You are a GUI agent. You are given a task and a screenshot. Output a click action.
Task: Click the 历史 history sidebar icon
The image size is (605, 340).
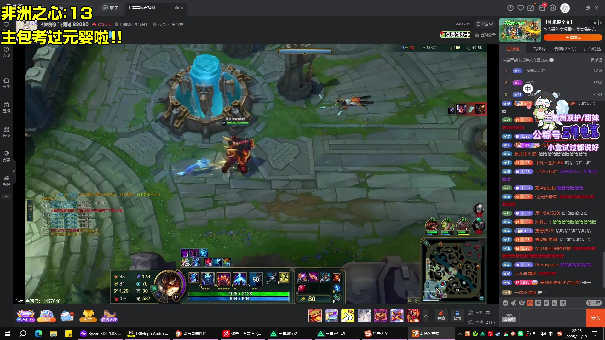click(x=6, y=52)
